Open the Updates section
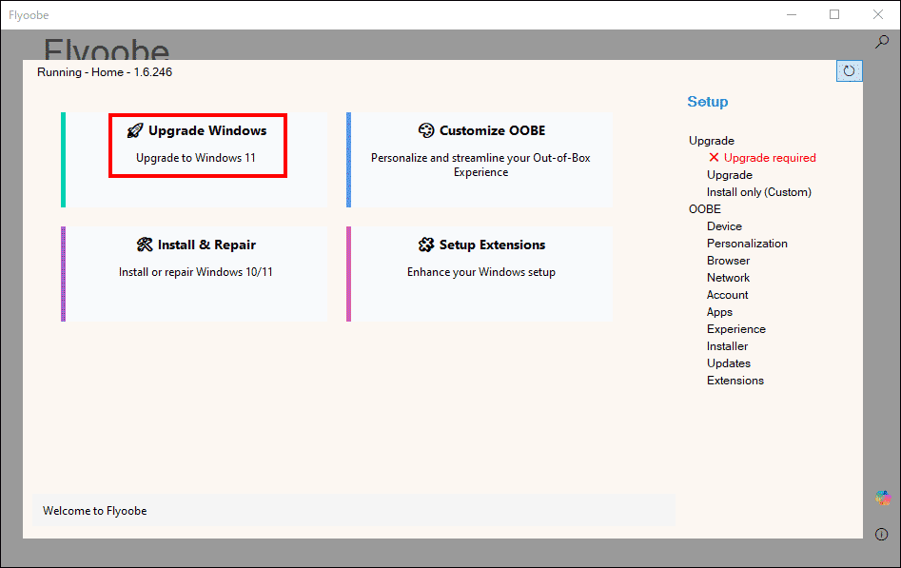This screenshot has width=901, height=568. coord(729,363)
